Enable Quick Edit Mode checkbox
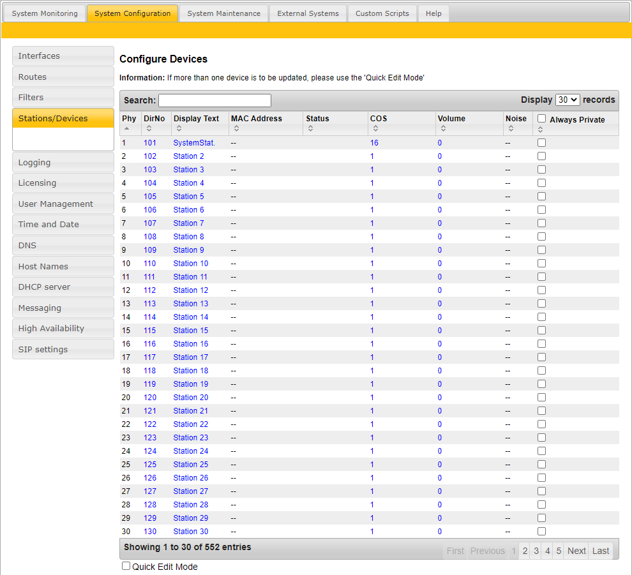This screenshot has height=575, width=632. coord(126,566)
